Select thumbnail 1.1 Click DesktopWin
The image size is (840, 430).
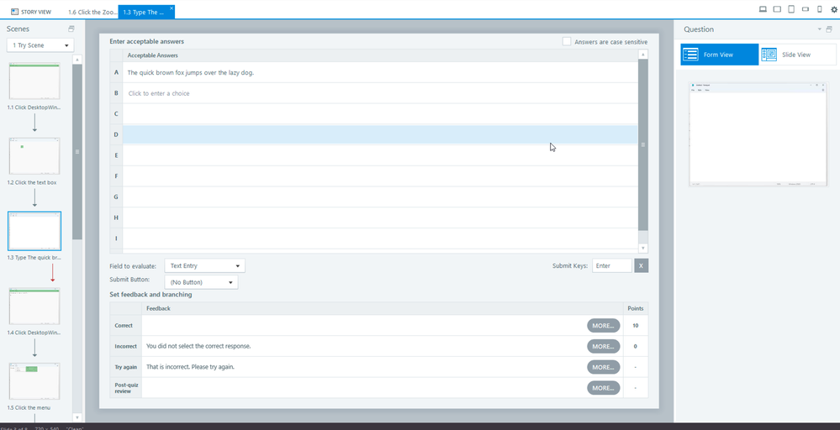coord(34,81)
